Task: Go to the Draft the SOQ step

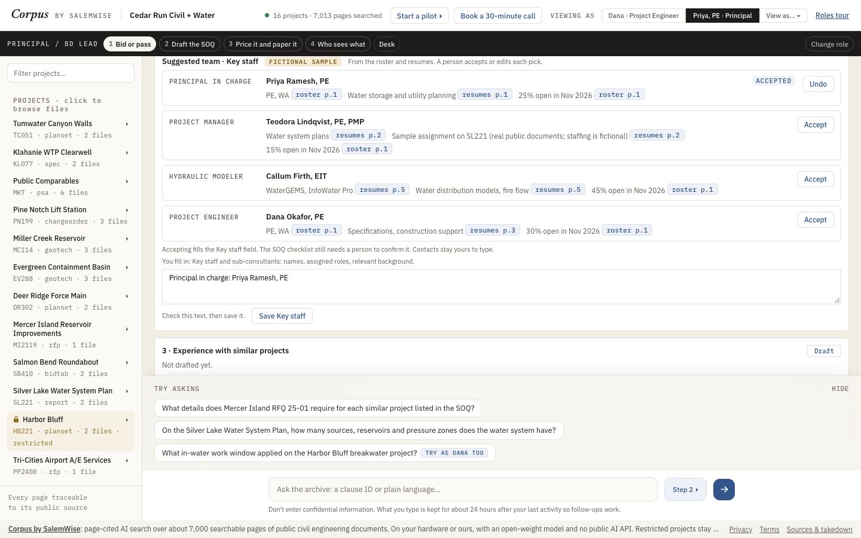Action: pyautogui.click(x=190, y=44)
